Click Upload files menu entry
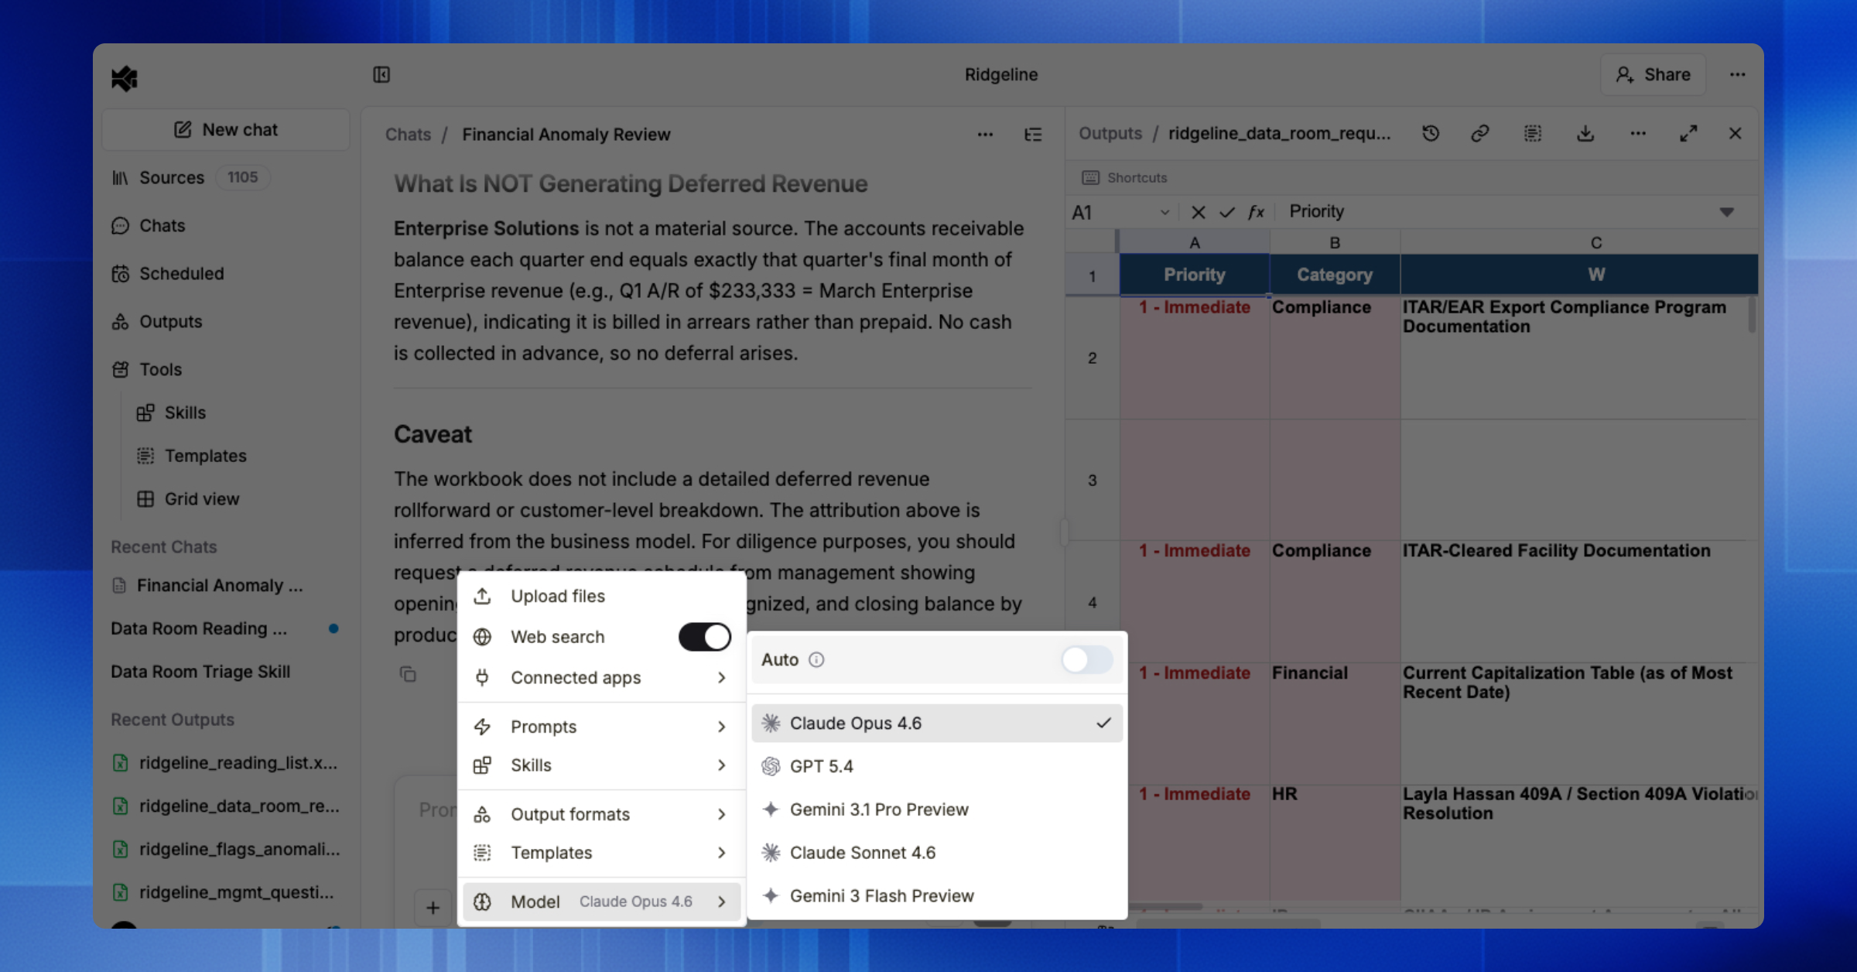 [x=557, y=596]
